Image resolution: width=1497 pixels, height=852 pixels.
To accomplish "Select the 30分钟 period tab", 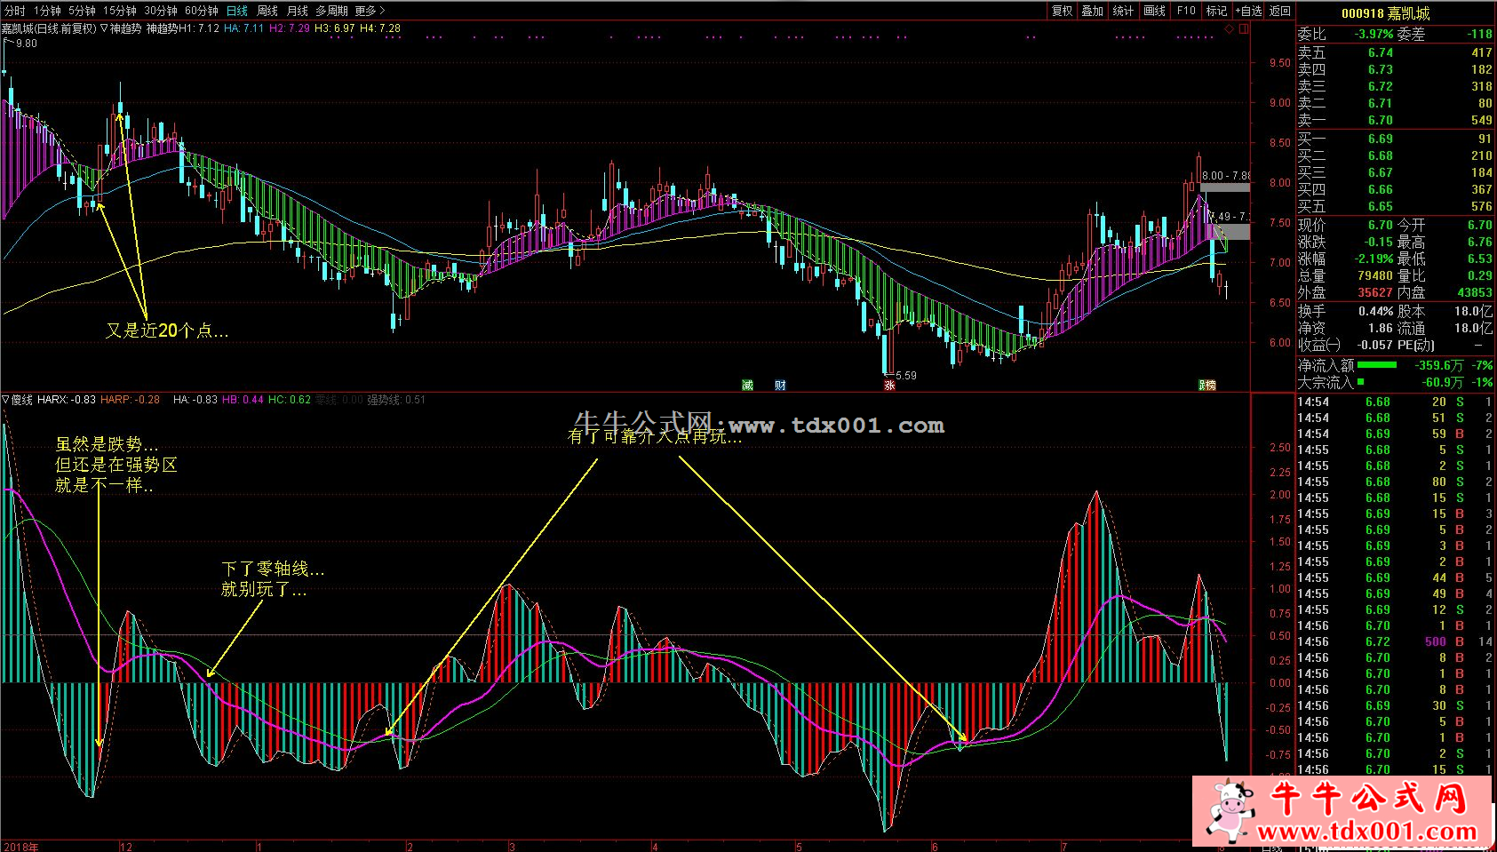I will point(161,11).
